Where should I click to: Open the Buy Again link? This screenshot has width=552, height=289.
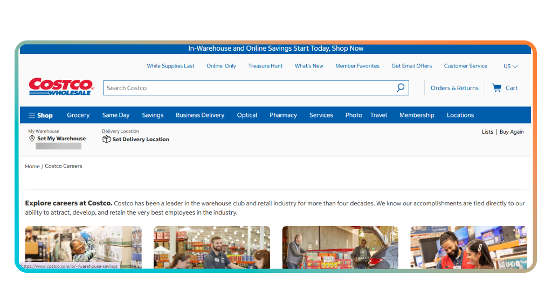coord(512,132)
